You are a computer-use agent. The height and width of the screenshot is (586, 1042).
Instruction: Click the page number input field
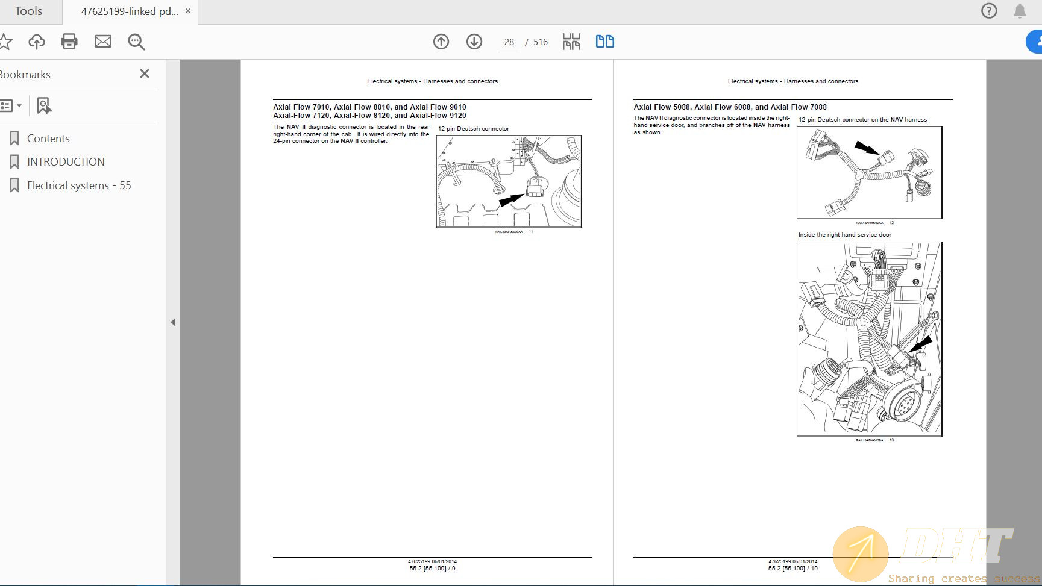(509, 42)
